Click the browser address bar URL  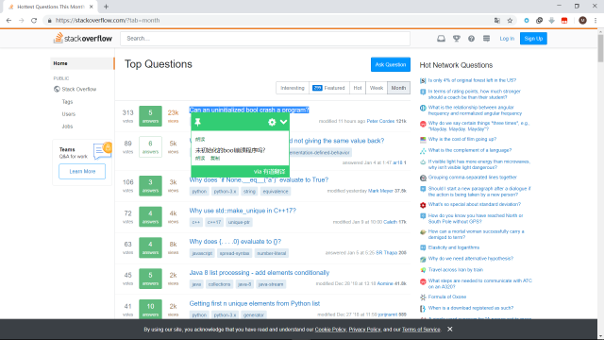(108, 21)
